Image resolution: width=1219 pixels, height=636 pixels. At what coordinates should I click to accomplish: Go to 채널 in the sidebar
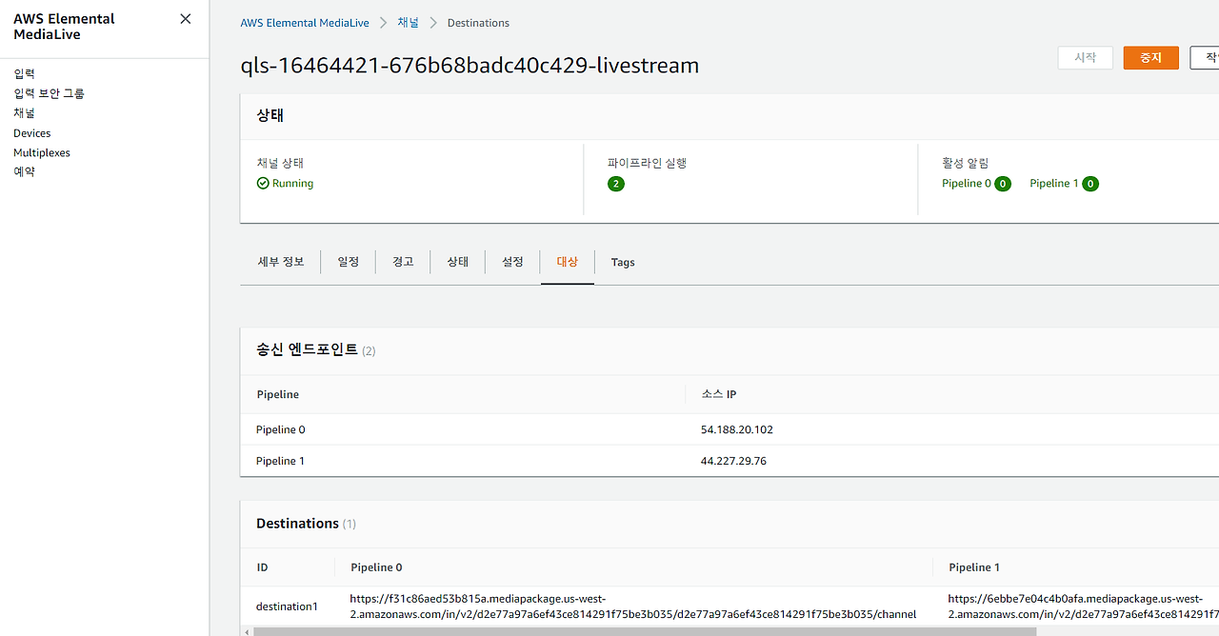tap(24, 113)
